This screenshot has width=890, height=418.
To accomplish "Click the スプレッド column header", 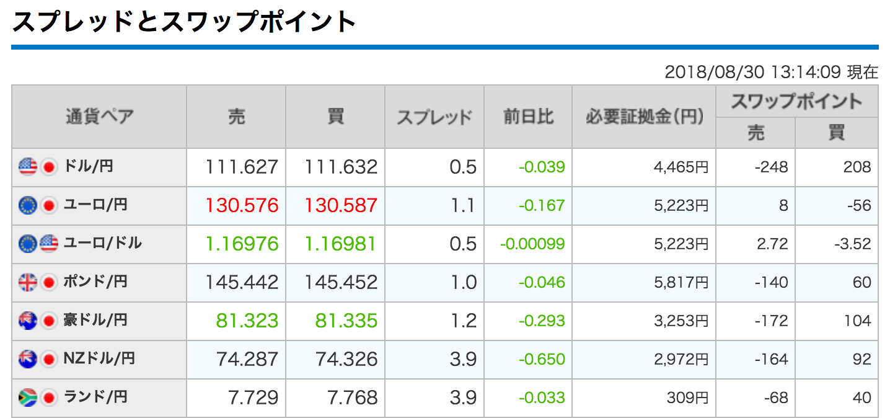I will [434, 117].
